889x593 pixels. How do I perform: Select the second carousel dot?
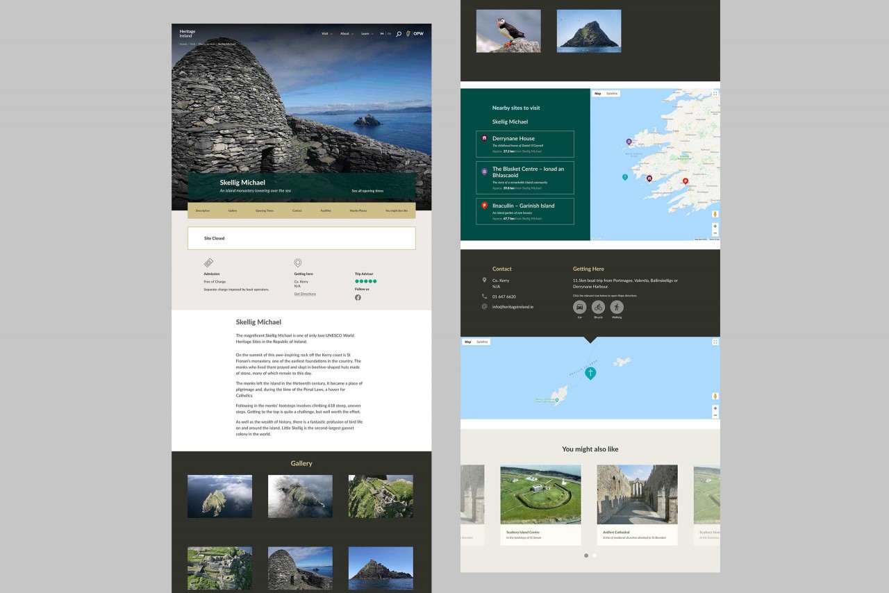click(595, 556)
